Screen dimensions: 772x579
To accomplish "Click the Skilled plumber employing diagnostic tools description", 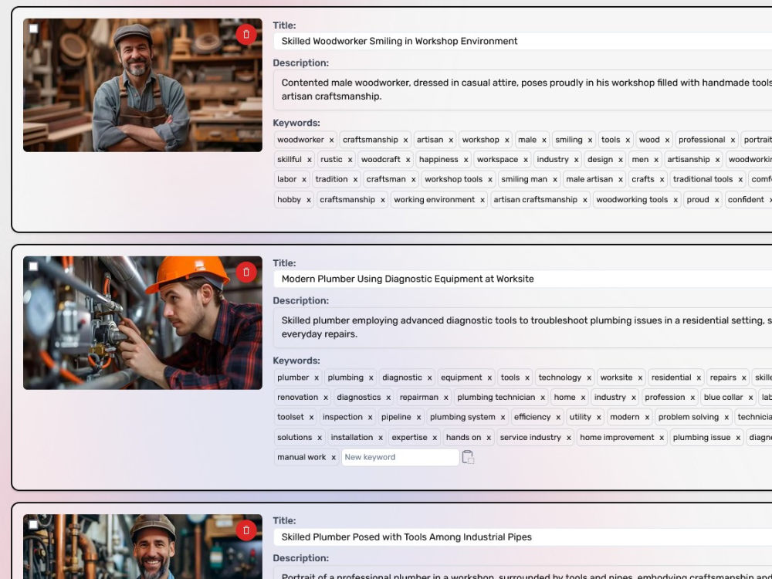I will (523, 327).
